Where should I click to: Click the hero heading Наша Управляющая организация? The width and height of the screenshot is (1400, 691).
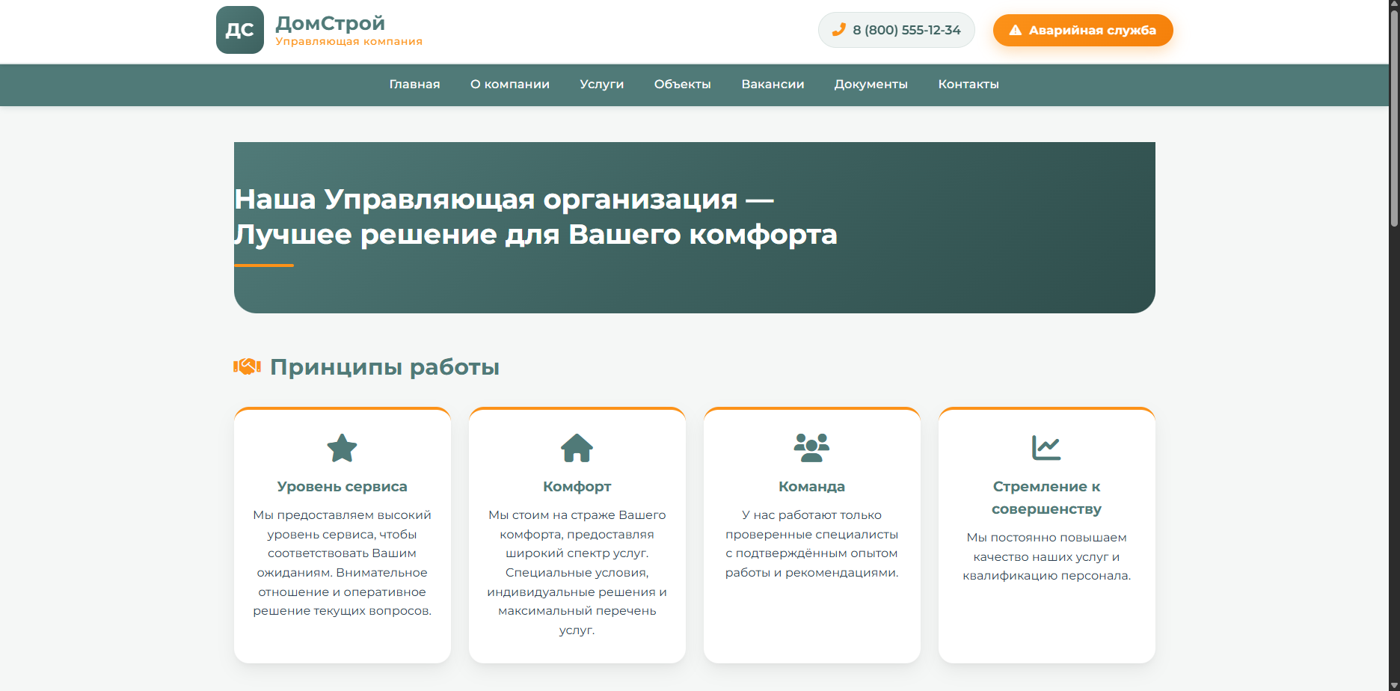coord(535,217)
